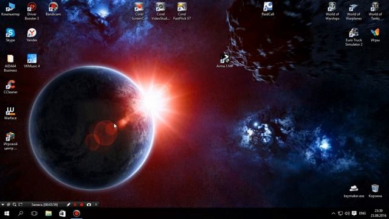Select the Warface game icon
The image size is (389, 219).
point(10,113)
